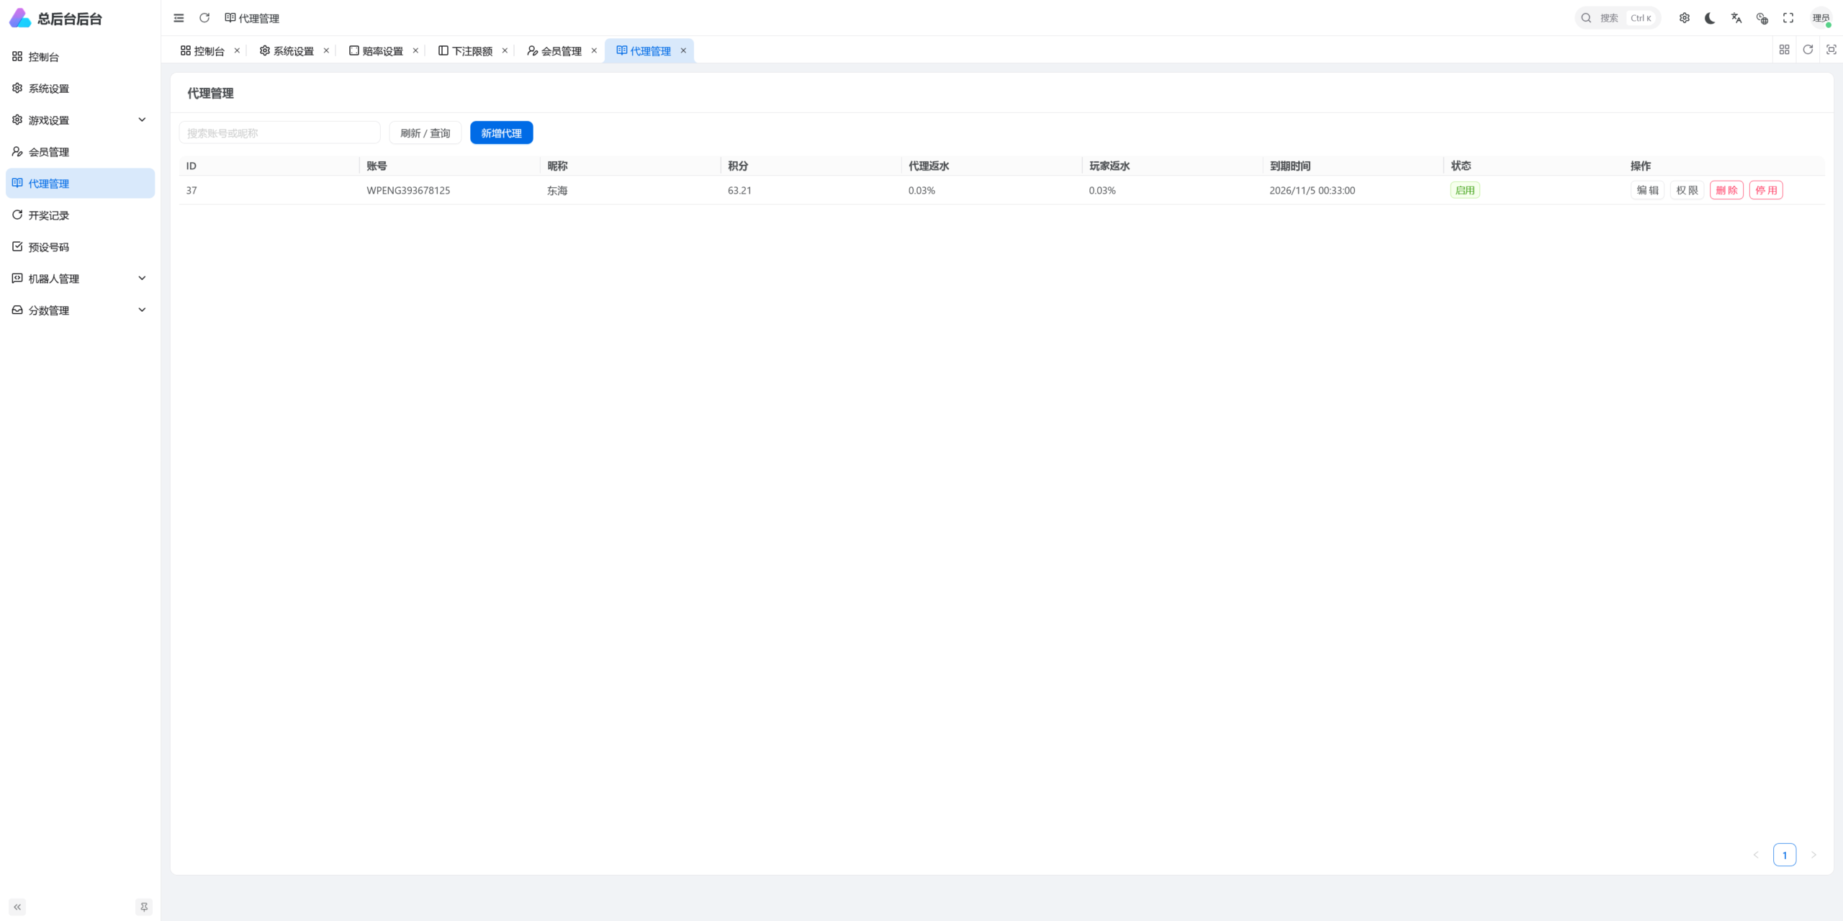Image resolution: width=1843 pixels, height=921 pixels.
Task: Switch to dark mode moon icon
Action: [x=1710, y=18]
